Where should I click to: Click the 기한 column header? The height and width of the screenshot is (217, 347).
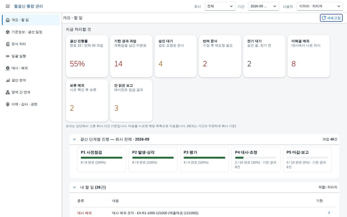pos(319,201)
